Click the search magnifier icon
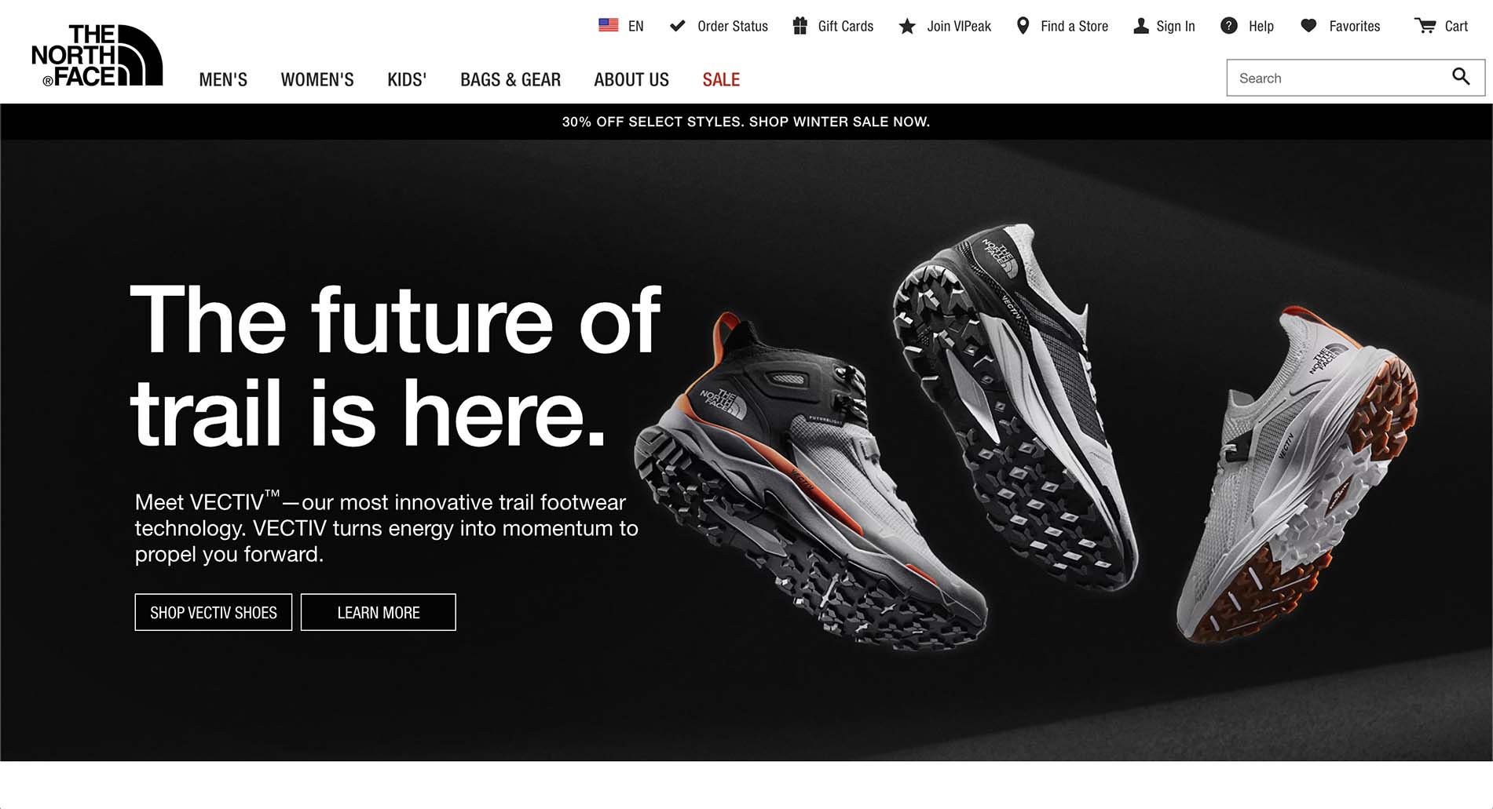Screen dimensions: 1493x809 pos(1461,76)
